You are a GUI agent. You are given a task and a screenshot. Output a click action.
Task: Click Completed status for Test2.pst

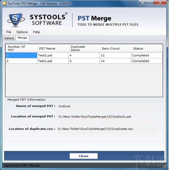click(x=147, y=55)
